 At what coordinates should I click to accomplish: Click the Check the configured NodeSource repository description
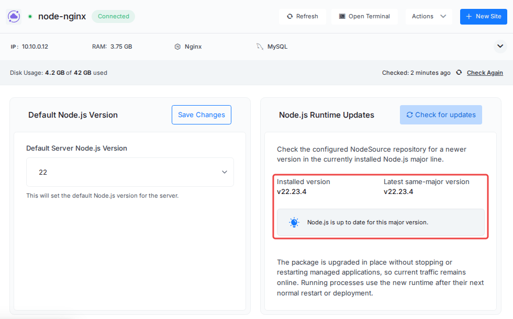[x=371, y=154]
